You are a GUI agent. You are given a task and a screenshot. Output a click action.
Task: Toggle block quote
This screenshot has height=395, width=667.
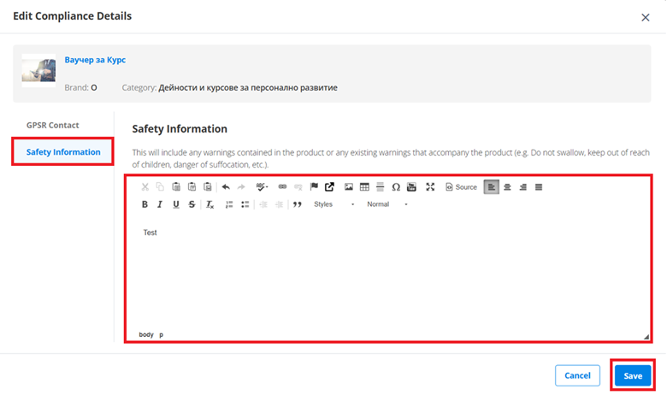[x=298, y=204]
